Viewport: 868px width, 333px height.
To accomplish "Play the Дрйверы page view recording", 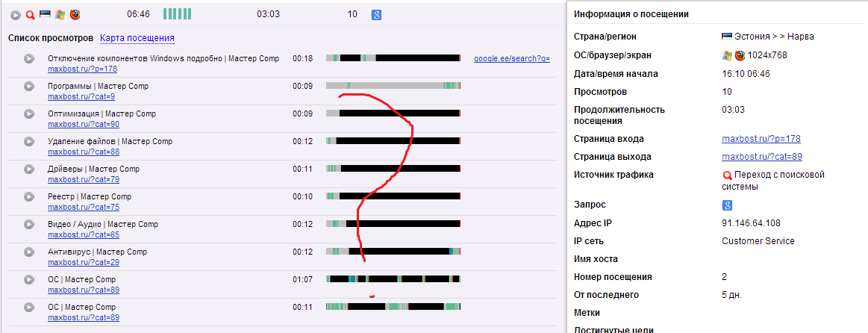I will pos(29,169).
